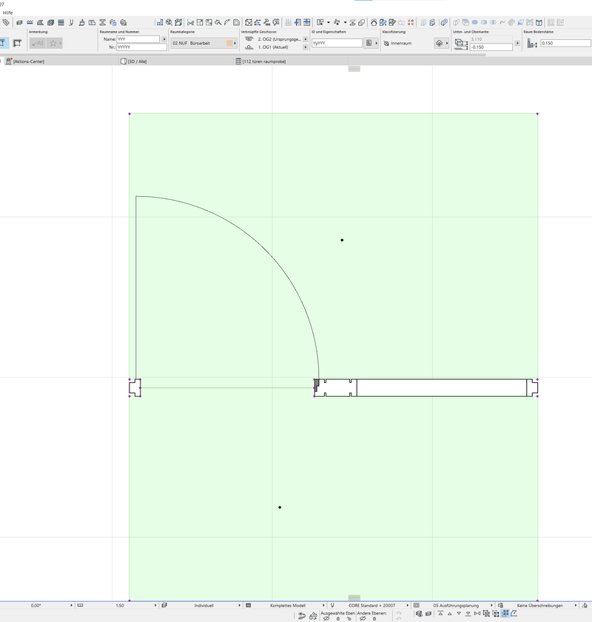Click the lower zone reference point dot
592x622 pixels.
(280, 507)
